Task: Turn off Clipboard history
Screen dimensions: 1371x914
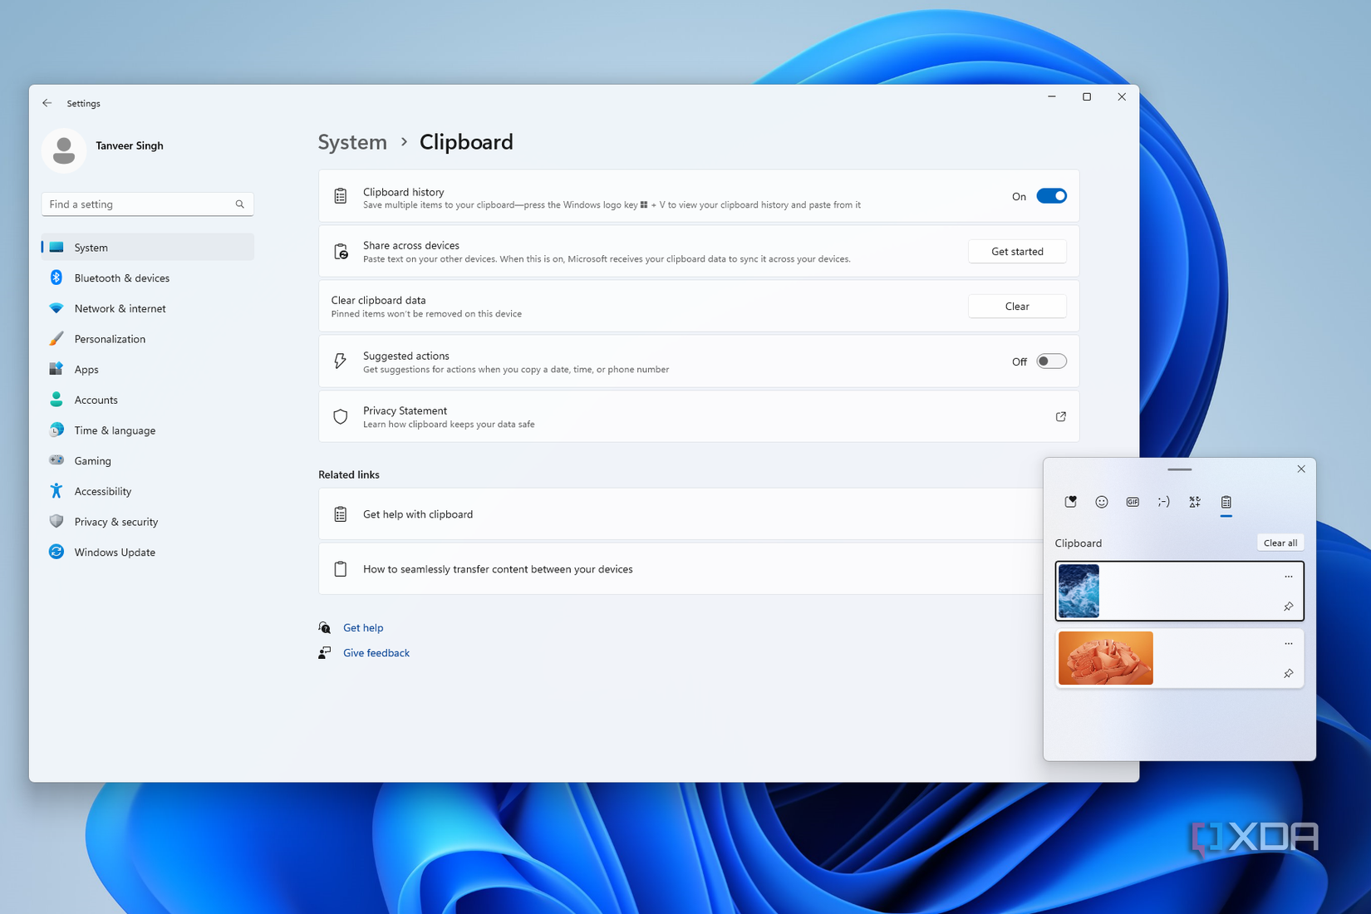Action: (1050, 195)
